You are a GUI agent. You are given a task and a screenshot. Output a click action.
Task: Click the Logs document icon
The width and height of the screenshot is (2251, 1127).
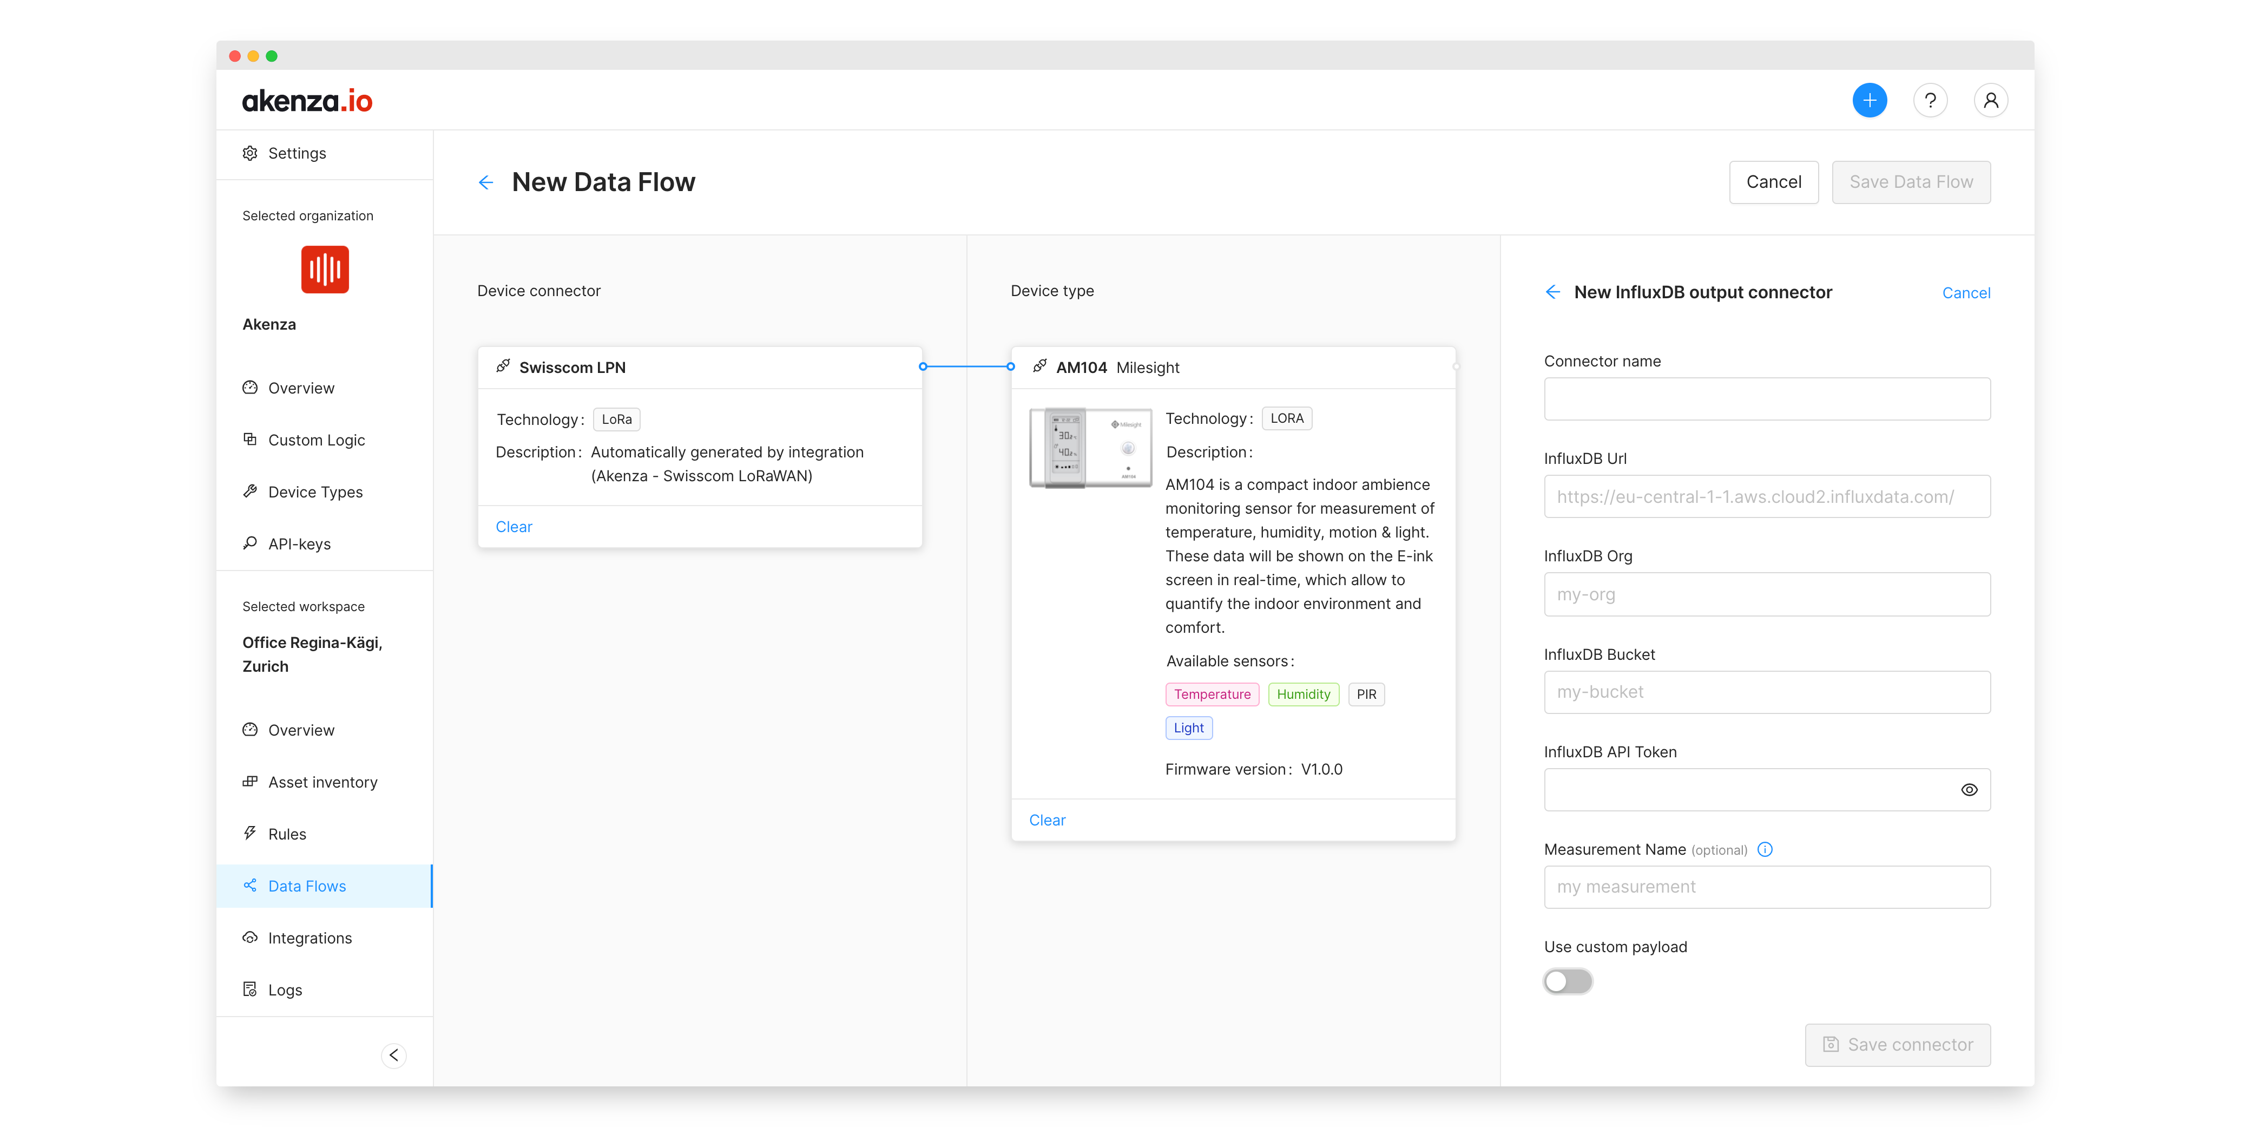click(250, 989)
